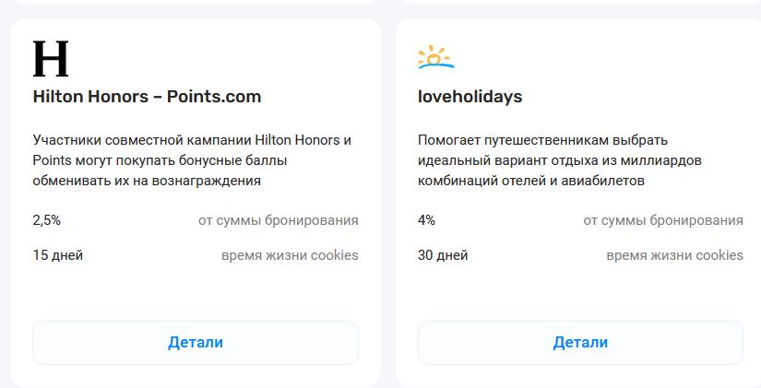Viewport: 761px width, 388px height.
Task: Click empty space above loveholidays' Детали button
Action: [580, 293]
